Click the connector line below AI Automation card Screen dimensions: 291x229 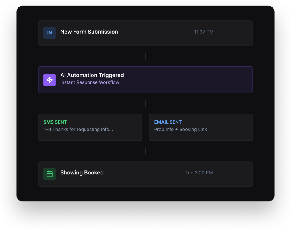tap(145, 103)
